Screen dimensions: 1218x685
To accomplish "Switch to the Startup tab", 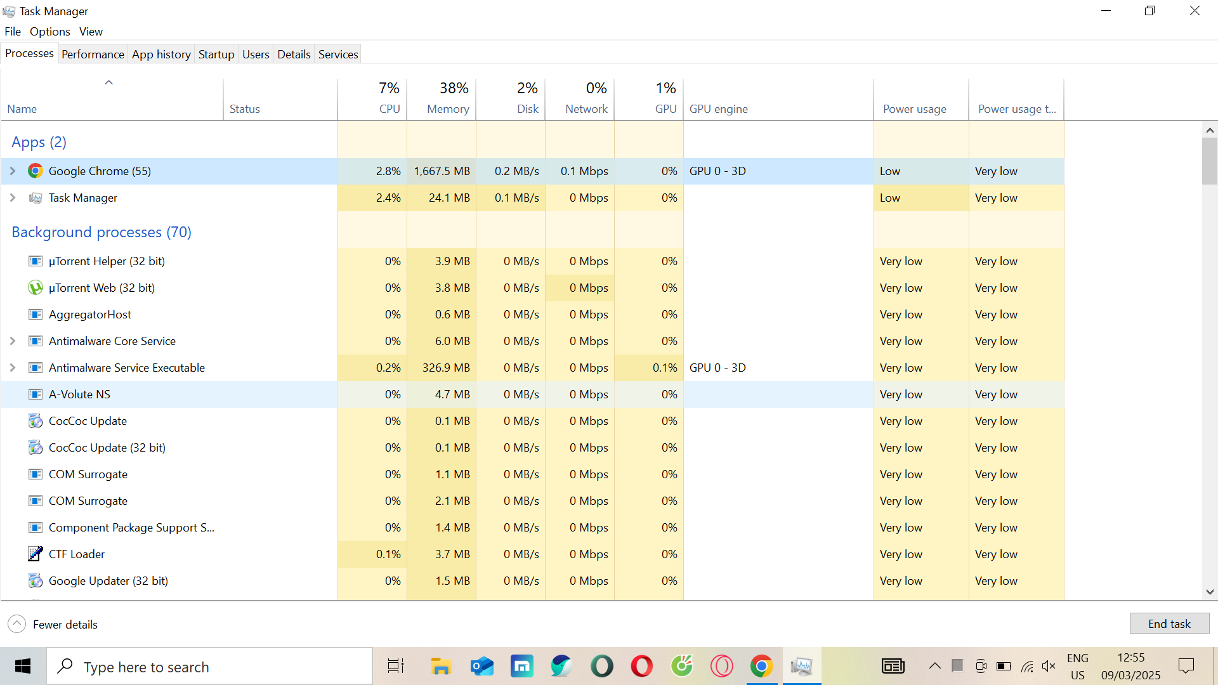I will (x=216, y=55).
